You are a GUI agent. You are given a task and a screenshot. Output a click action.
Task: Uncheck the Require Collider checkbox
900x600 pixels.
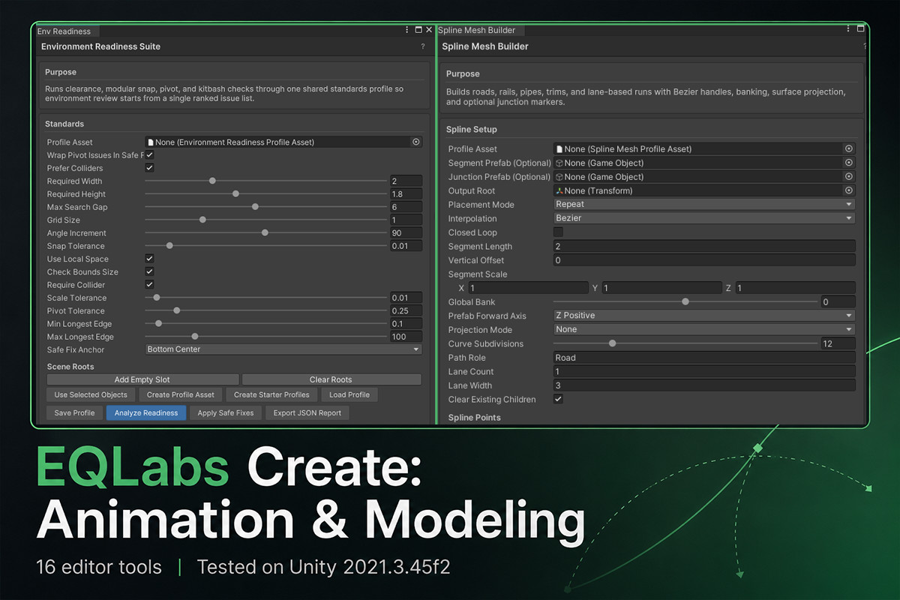149,284
